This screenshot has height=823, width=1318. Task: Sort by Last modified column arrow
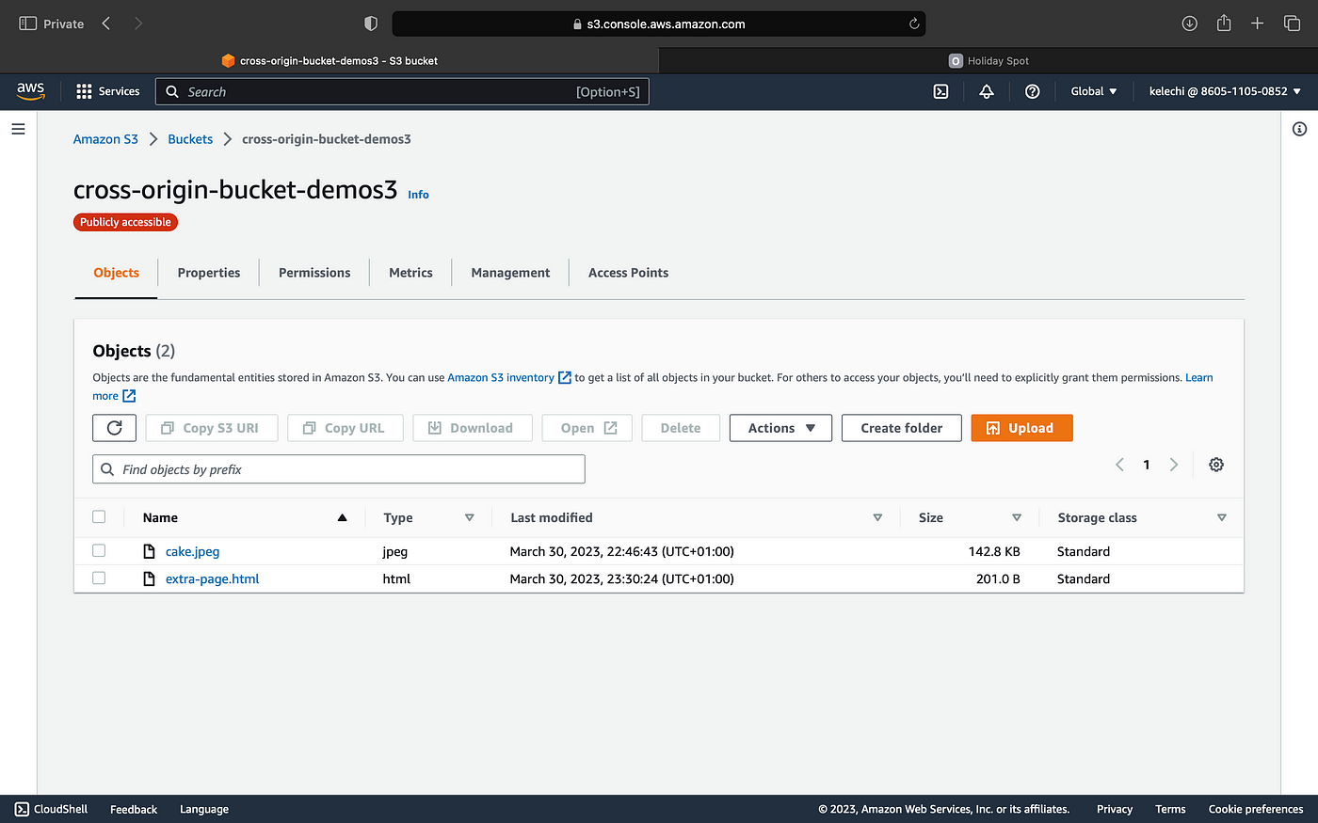click(x=877, y=517)
